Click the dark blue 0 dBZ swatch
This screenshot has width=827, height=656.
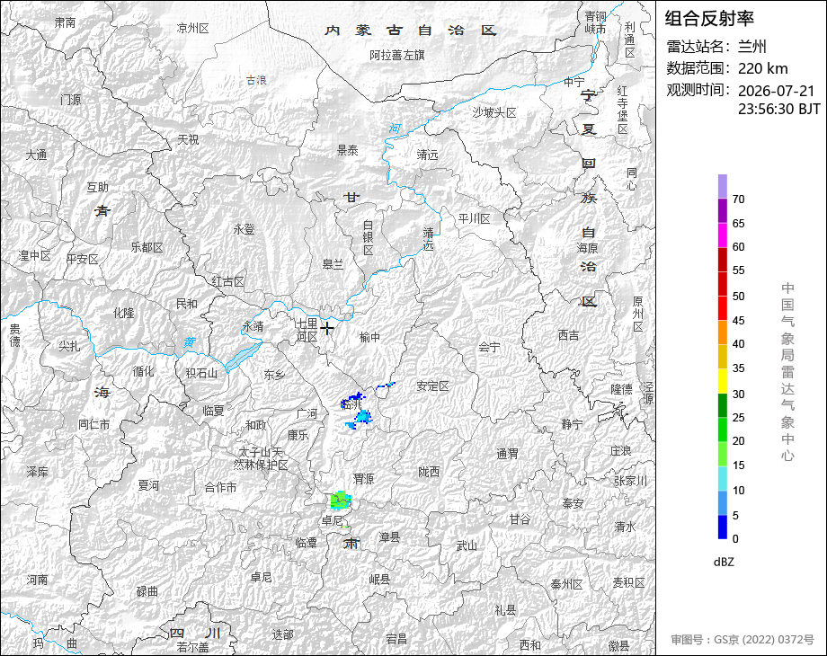[x=723, y=527]
